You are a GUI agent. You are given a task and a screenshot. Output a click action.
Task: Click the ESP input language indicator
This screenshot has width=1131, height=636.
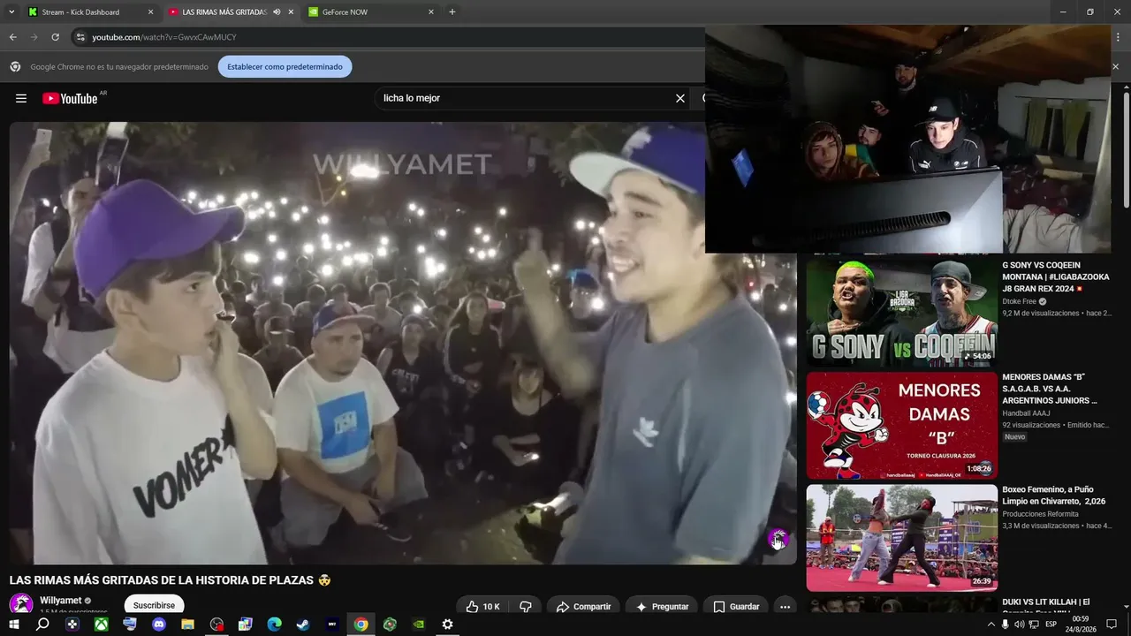pos(1051,625)
